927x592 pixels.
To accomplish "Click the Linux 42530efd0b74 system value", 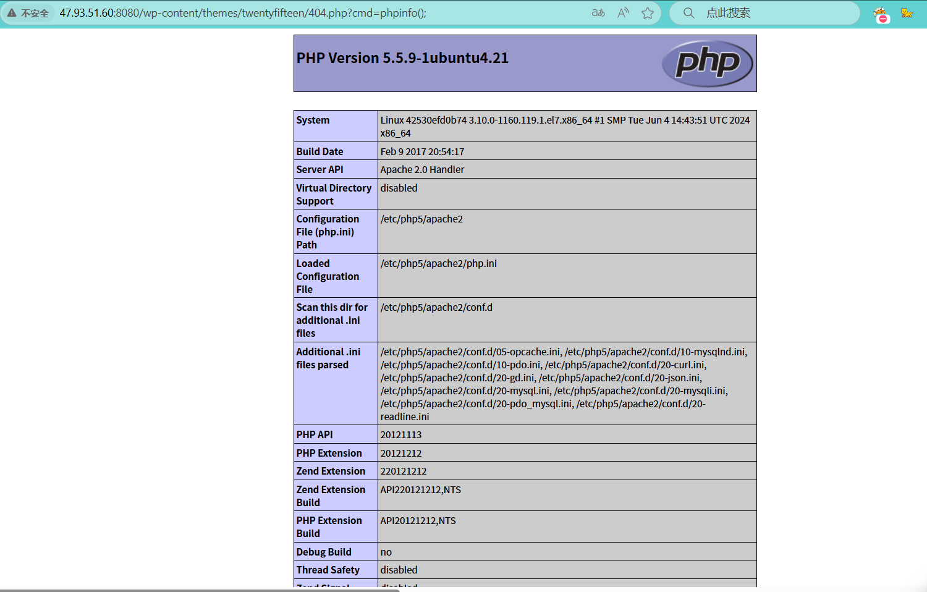I will click(565, 127).
